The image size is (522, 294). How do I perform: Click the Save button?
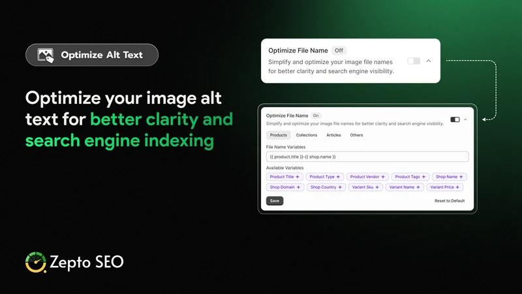[x=275, y=201]
